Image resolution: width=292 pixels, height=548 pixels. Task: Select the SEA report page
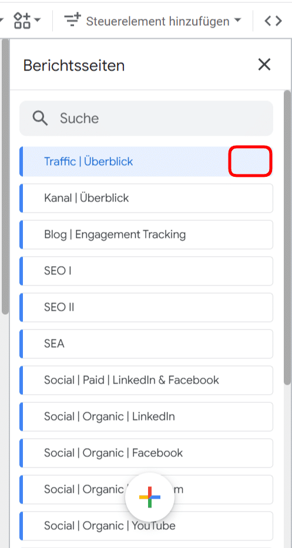click(146, 344)
